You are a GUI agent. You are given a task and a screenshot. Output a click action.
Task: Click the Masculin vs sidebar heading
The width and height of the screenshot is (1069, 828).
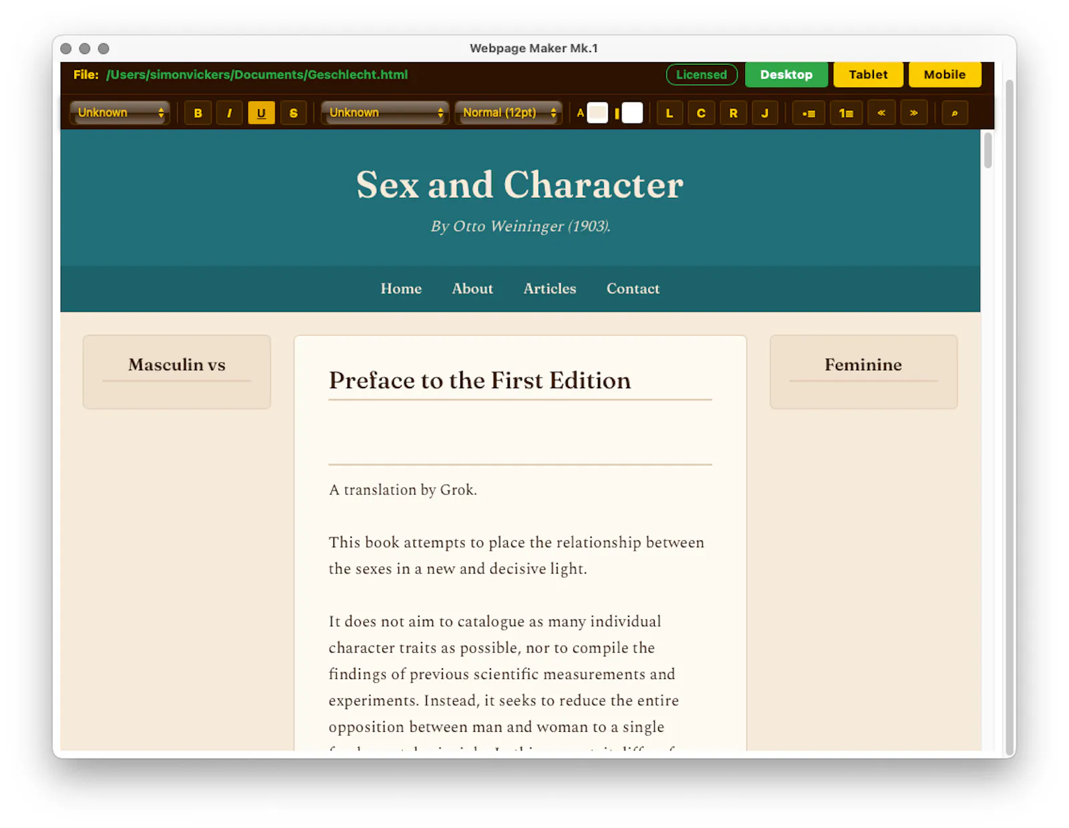pos(177,365)
